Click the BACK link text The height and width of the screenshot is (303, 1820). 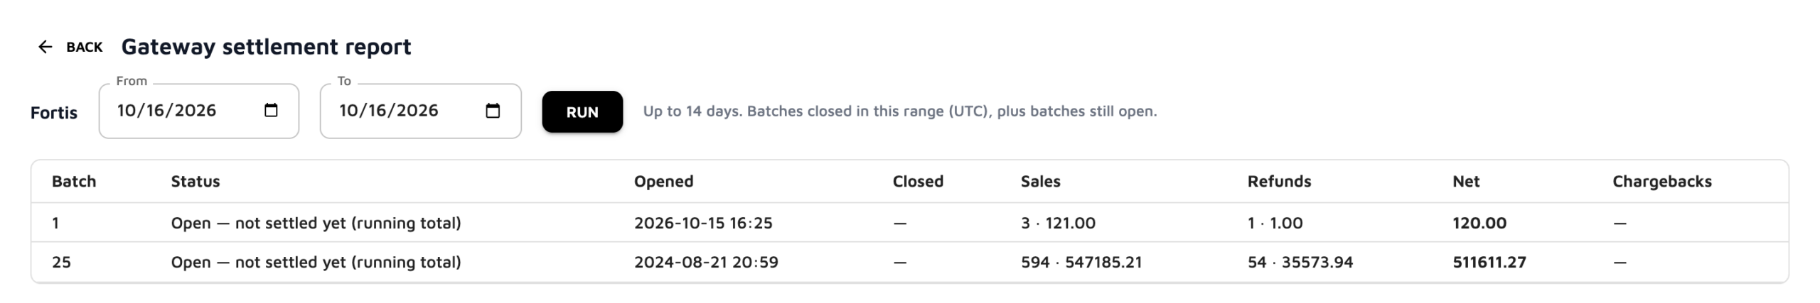(85, 47)
